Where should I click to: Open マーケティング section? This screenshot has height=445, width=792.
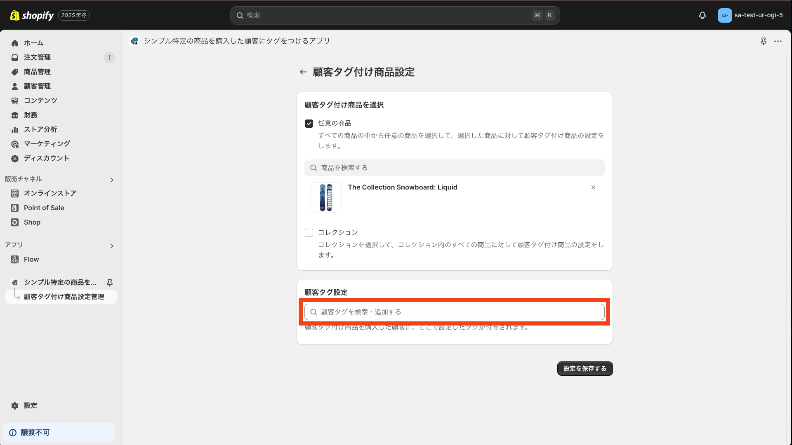click(x=46, y=144)
